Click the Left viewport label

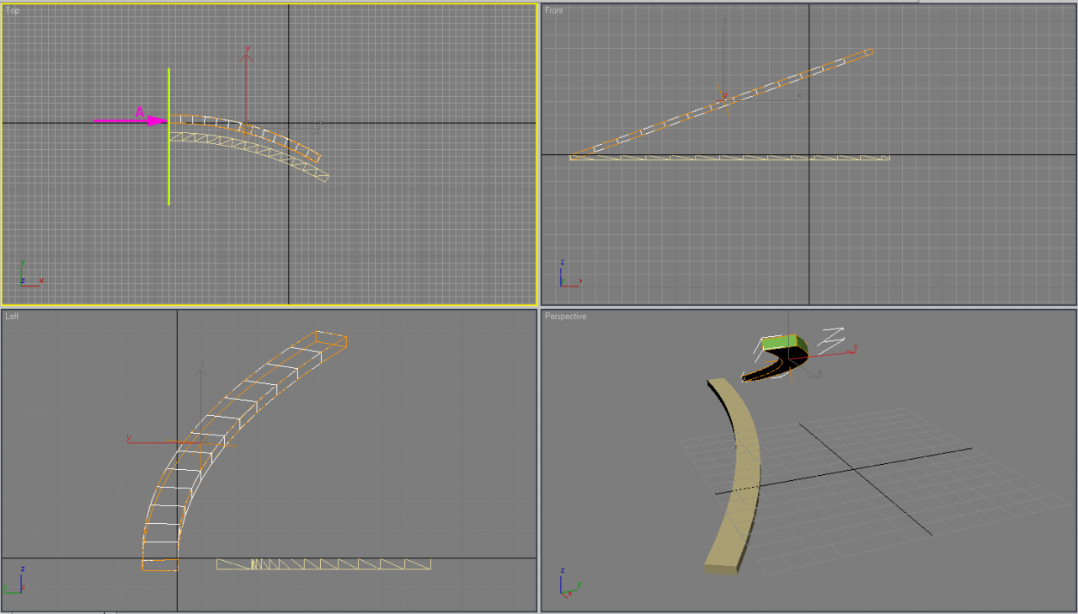(x=12, y=316)
